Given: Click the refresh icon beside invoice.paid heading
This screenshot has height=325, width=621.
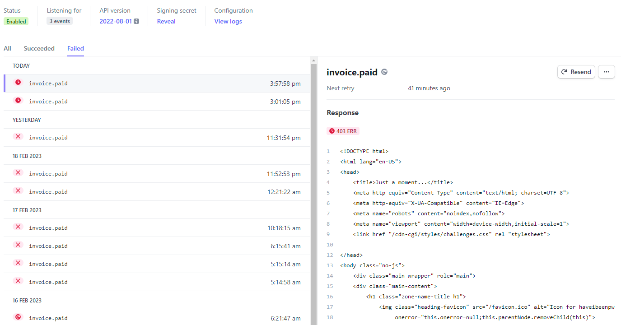Looking at the screenshot, I should tap(384, 72).
